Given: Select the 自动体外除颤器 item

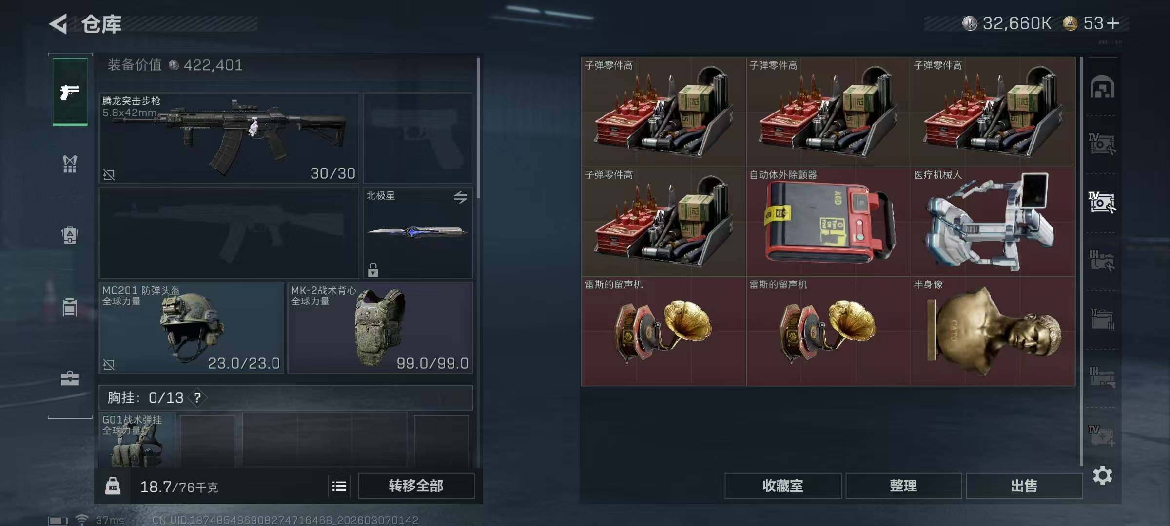Looking at the screenshot, I should click(x=828, y=222).
